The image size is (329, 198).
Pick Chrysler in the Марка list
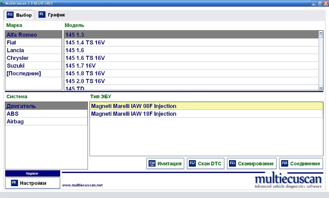(x=34, y=58)
